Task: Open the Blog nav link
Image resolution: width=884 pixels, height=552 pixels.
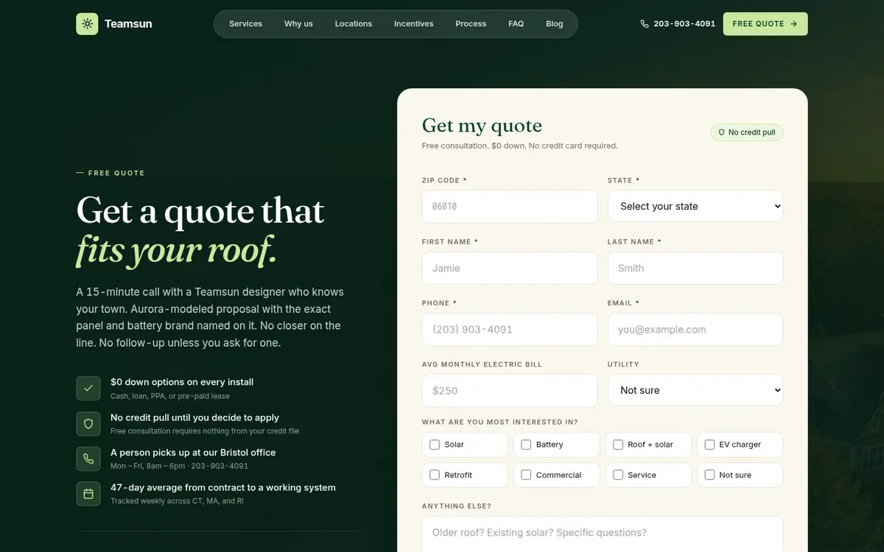Action: point(555,24)
